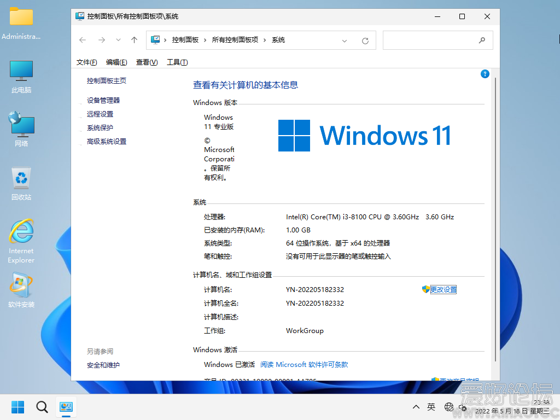
Task: Select 所有控制面板项 in the breadcrumb
Action: pyautogui.click(x=235, y=40)
